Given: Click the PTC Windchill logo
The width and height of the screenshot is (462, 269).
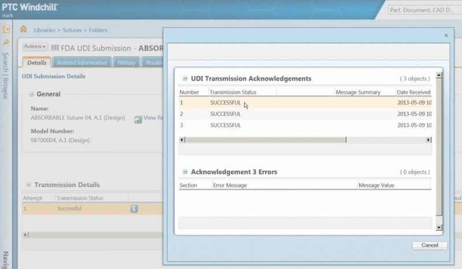Looking at the screenshot, I should click(x=30, y=7).
